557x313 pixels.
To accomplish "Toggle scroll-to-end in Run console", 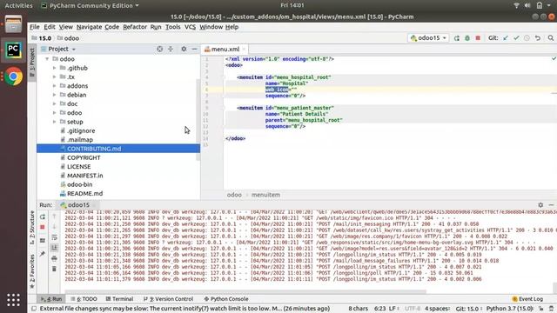I will coord(54,248).
